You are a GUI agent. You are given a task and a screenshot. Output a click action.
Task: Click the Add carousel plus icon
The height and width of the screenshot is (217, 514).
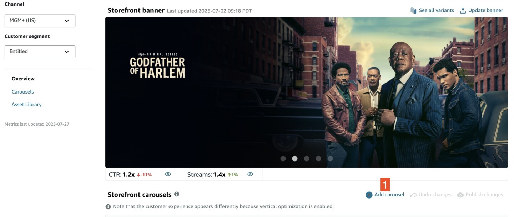pos(369,195)
